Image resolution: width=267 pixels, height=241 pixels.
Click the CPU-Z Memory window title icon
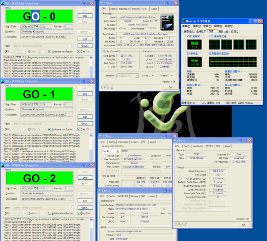[175, 141]
